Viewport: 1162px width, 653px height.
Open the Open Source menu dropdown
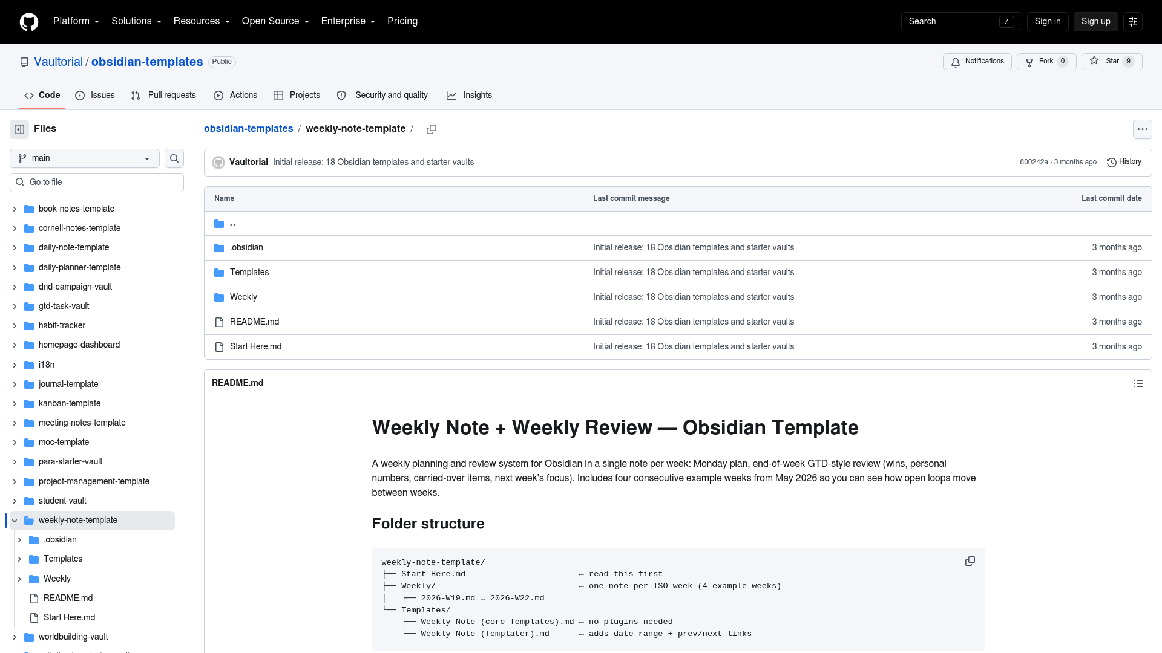[x=275, y=21]
